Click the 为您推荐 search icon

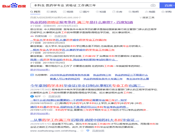(32, 75)
